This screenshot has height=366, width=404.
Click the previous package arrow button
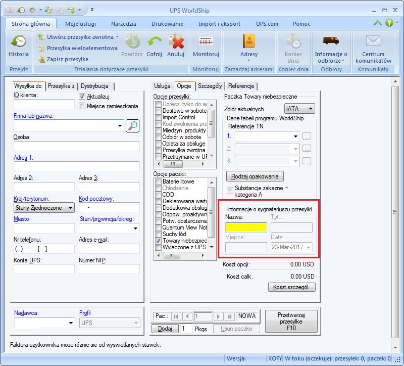[187, 316]
